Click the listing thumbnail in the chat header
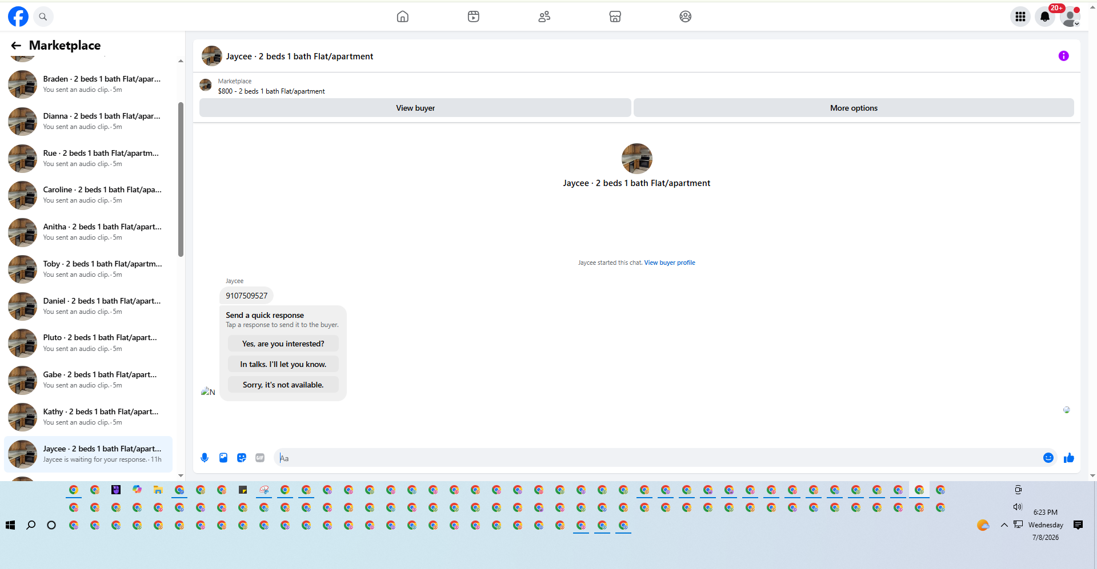This screenshot has width=1097, height=569. coord(212,56)
